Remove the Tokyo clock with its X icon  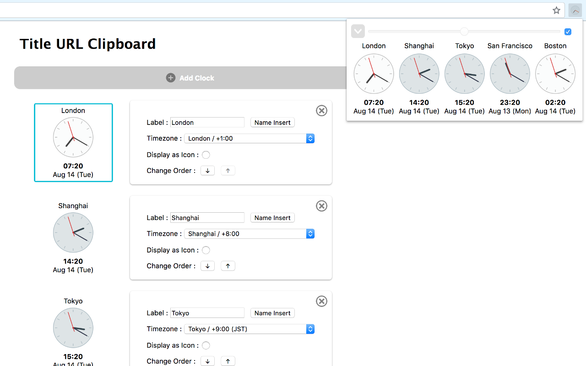[x=322, y=301]
